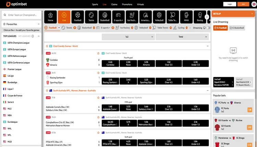Select the Live category tile
The image size is (257, 147).
[64, 17]
